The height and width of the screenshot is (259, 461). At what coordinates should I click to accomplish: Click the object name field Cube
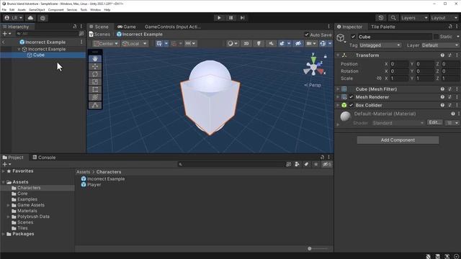tap(395, 37)
